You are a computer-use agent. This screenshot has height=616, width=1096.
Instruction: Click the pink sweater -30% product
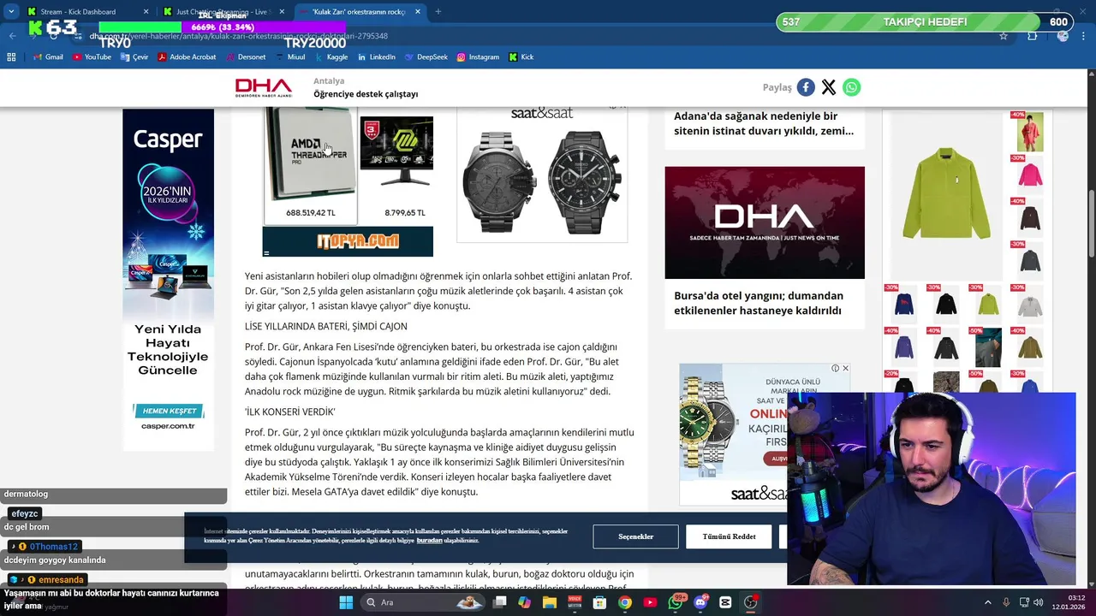(x=1029, y=175)
